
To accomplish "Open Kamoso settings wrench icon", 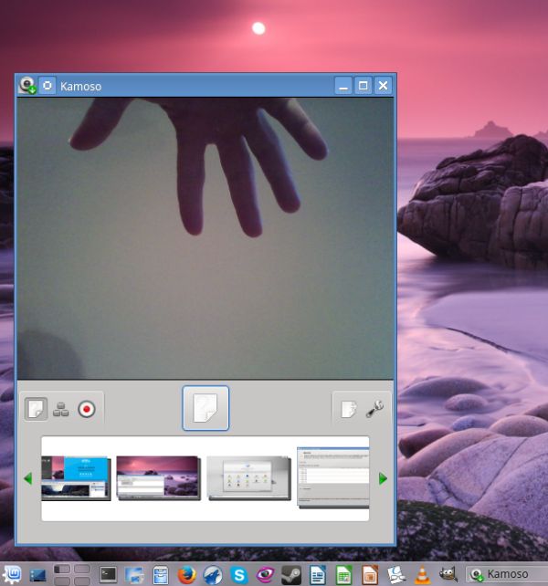I will [374, 409].
